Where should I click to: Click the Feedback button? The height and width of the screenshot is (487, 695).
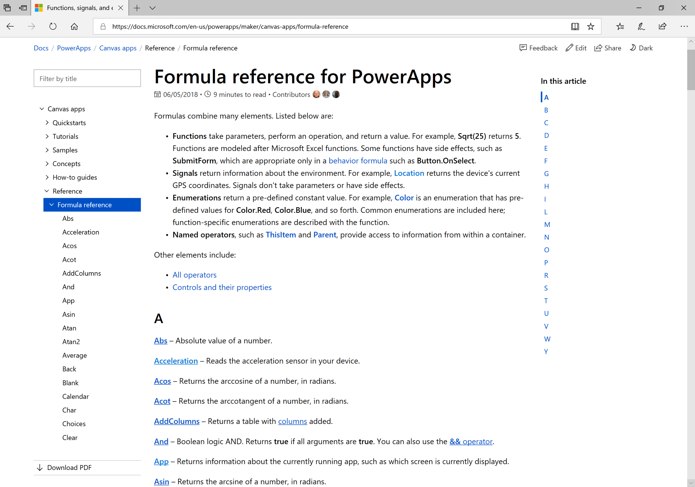tap(539, 48)
